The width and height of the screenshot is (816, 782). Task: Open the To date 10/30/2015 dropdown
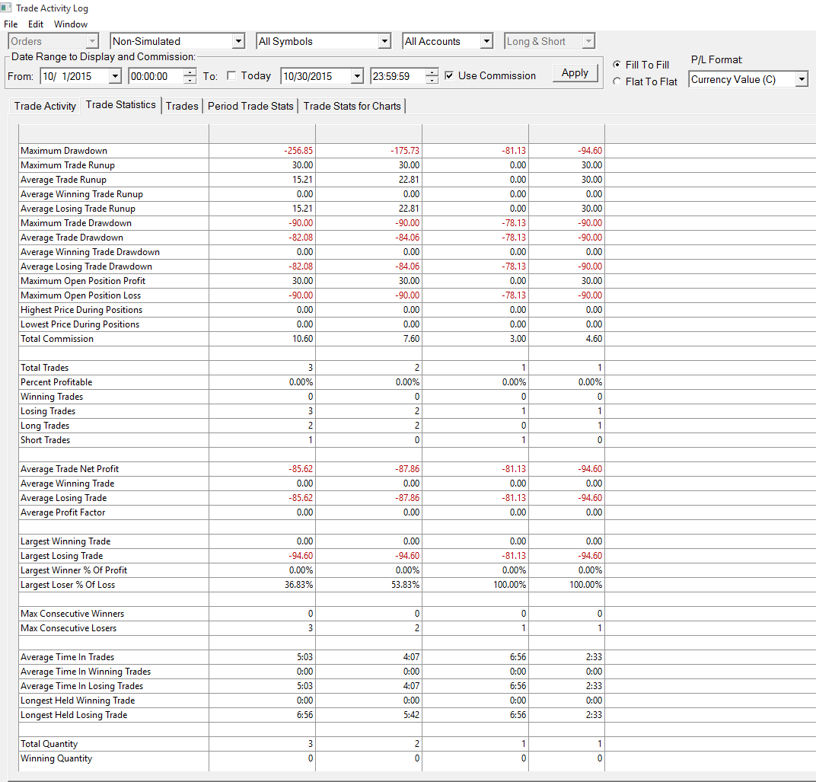pos(357,77)
